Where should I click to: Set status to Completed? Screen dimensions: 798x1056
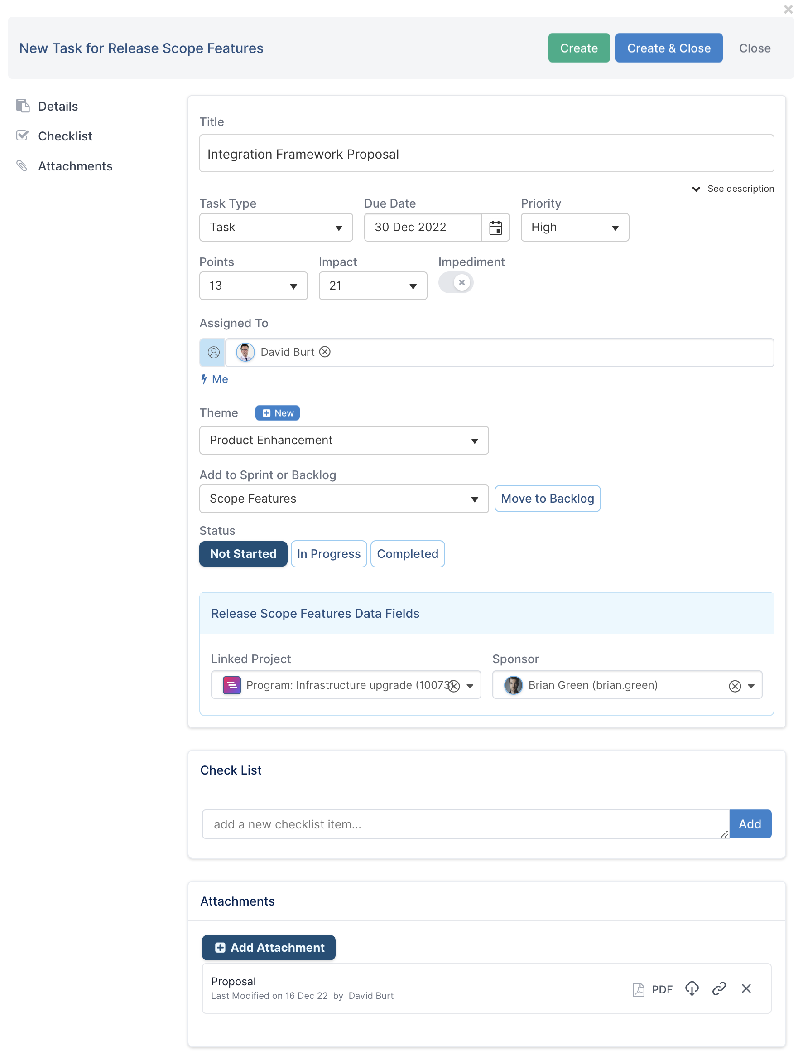(x=407, y=554)
